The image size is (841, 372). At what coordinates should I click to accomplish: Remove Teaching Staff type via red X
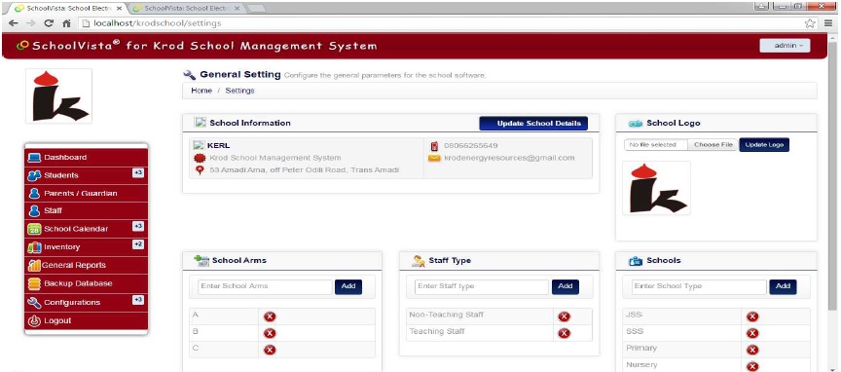(564, 333)
